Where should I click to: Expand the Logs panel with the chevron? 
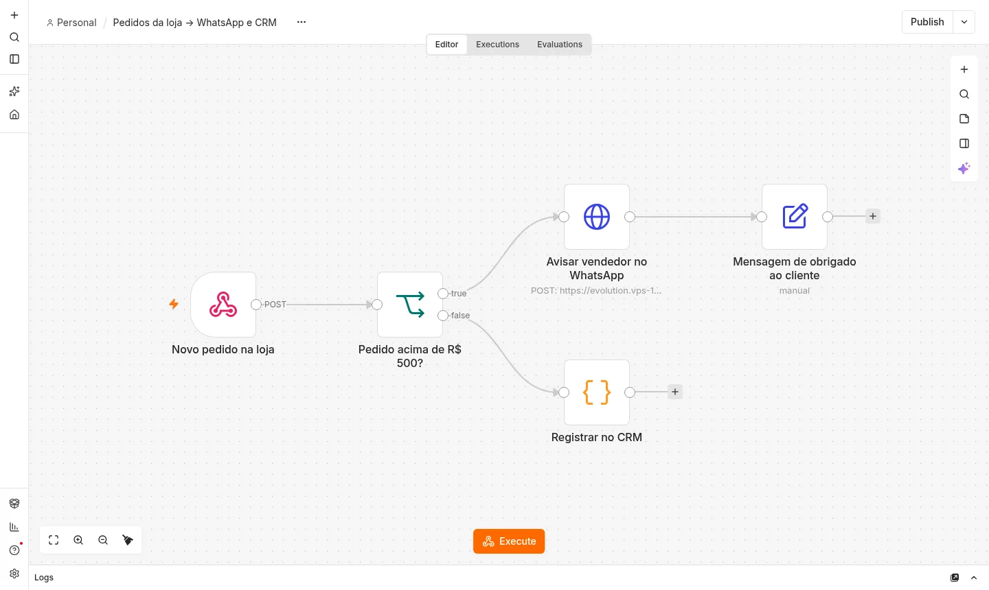(x=974, y=578)
